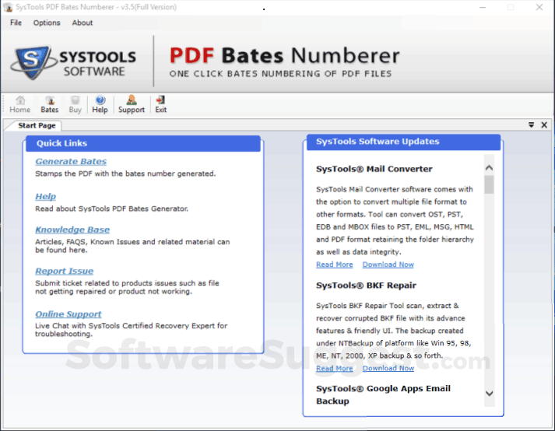Click 'Live Chat with SysTools Certified' text
Viewport: 555px width, 431px height.
pos(131,330)
